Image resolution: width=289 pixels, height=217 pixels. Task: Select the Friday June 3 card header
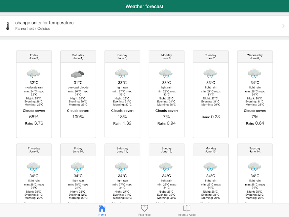point(34,57)
